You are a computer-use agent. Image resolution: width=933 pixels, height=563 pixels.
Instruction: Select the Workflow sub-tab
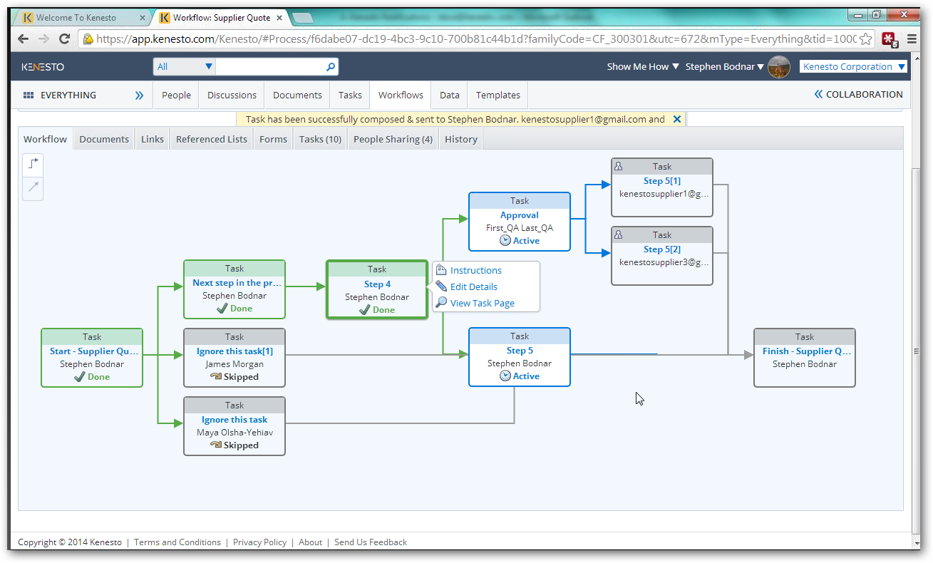pos(46,139)
